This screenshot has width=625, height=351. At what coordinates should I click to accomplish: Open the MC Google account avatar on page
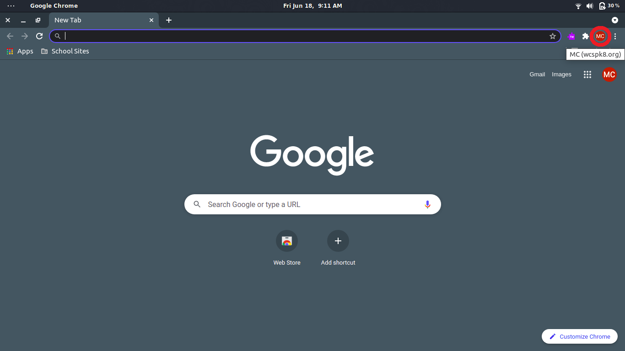(x=609, y=74)
